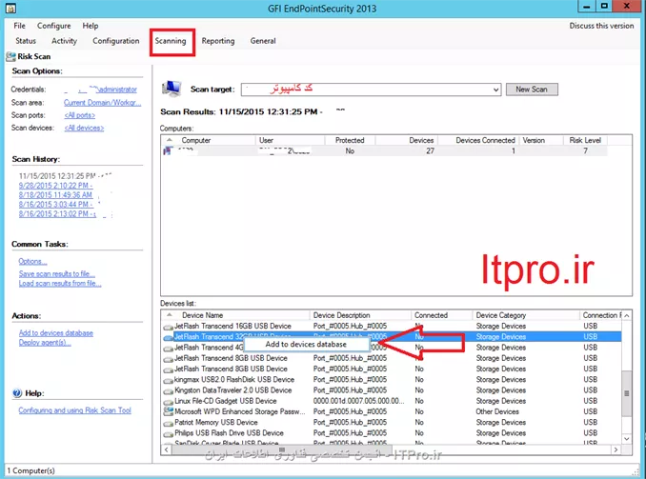Click Devices list horizontal scroll left arrow

click(x=166, y=449)
